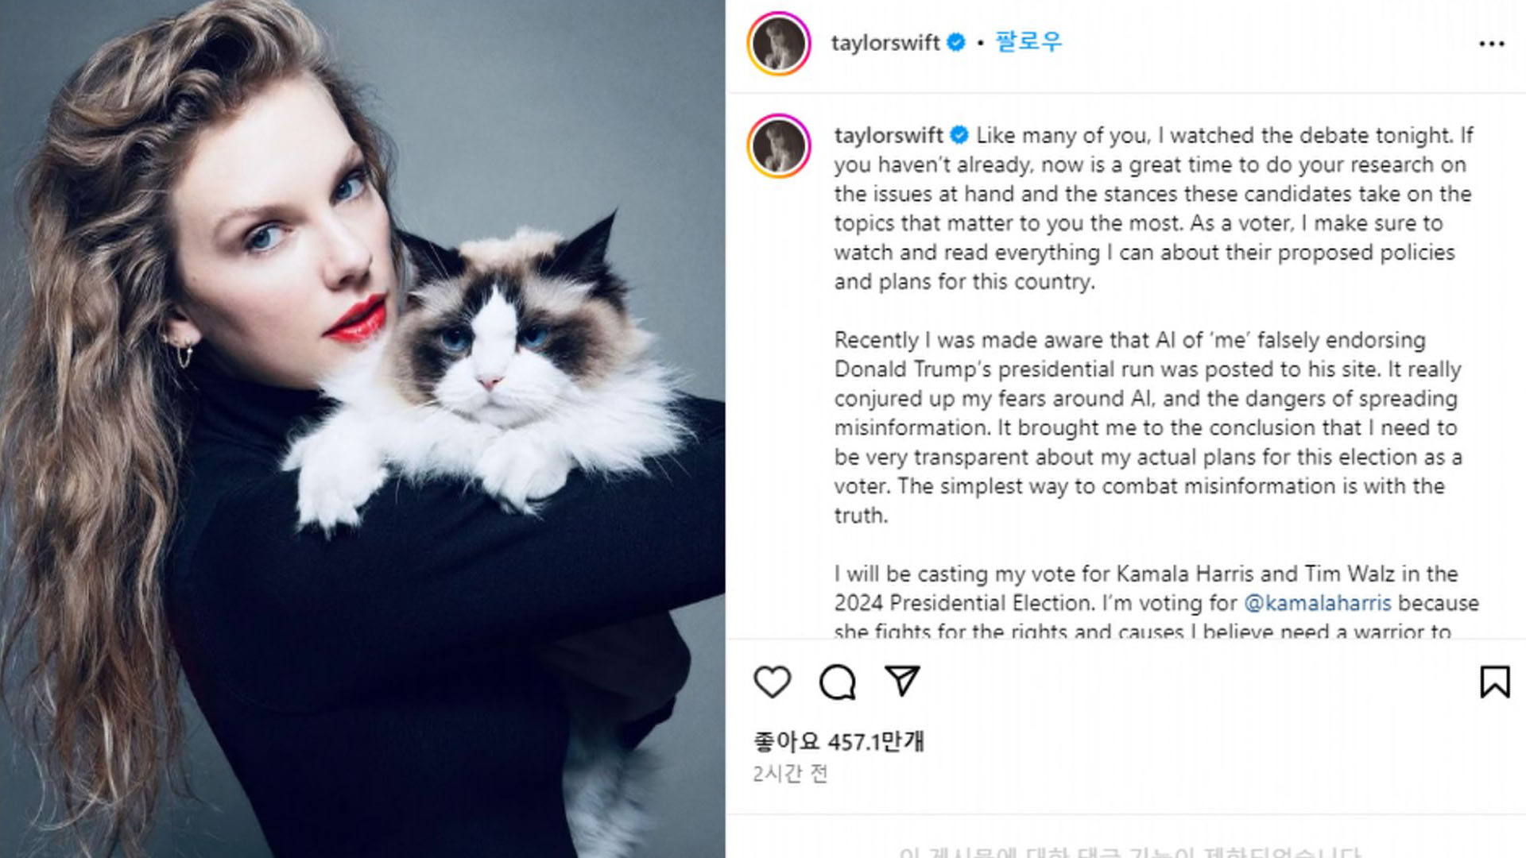Follow the account via the 팔로우 link

click(1028, 42)
